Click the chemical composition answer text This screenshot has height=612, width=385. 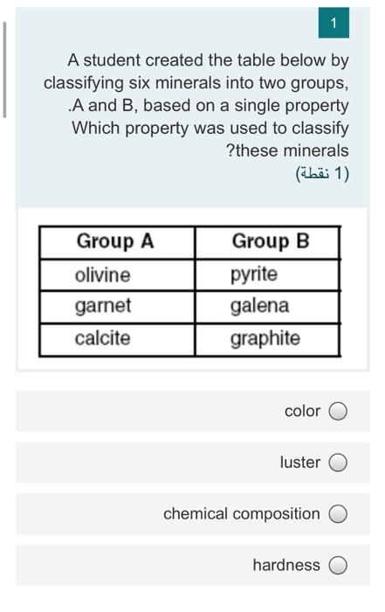pyautogui.click(x=242, y=514)
